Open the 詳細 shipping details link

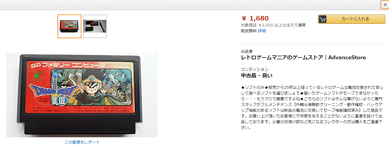coord(262,31)
